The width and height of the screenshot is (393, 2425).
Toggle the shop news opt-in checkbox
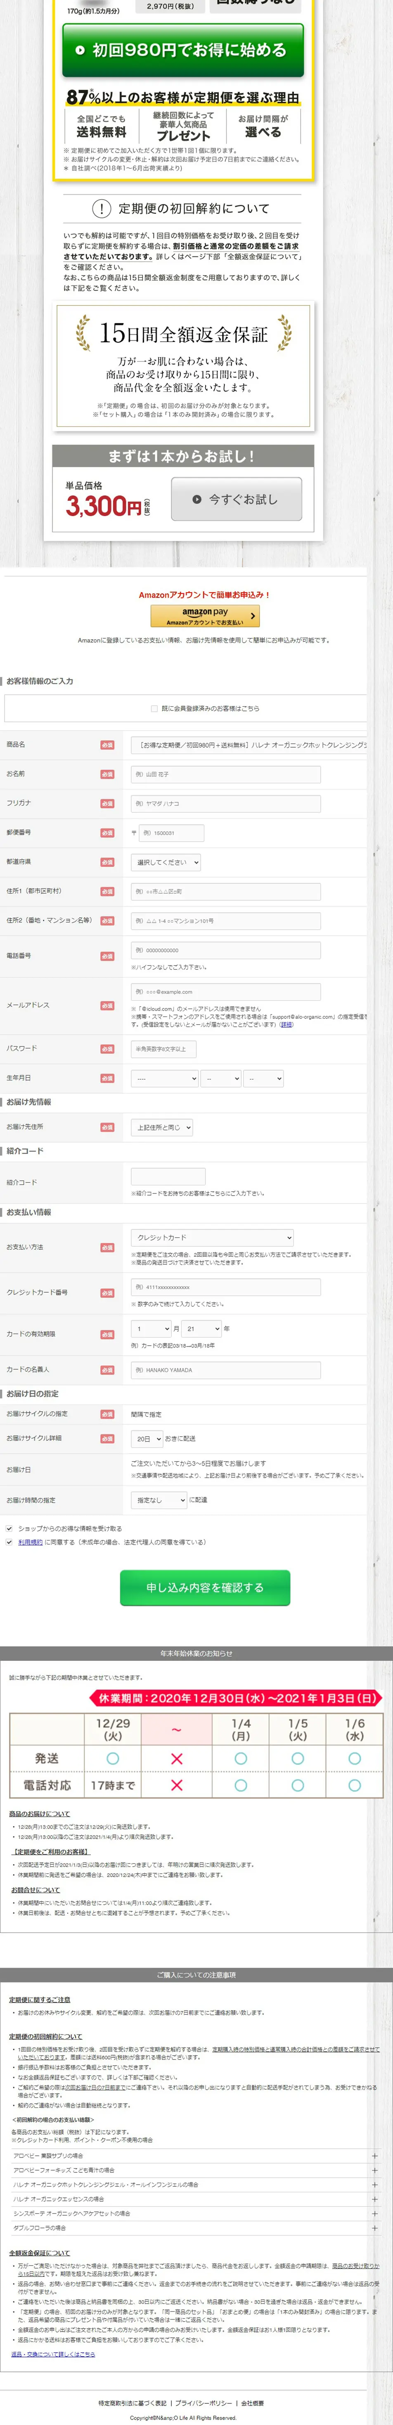9,1528
